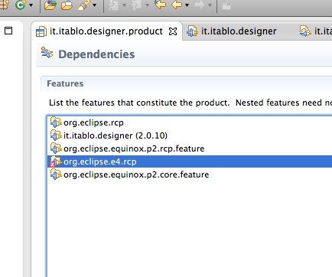Click the New Java Class toolbar icon
The height and width of the screenshot is (277, 332).
coord(21,5)
